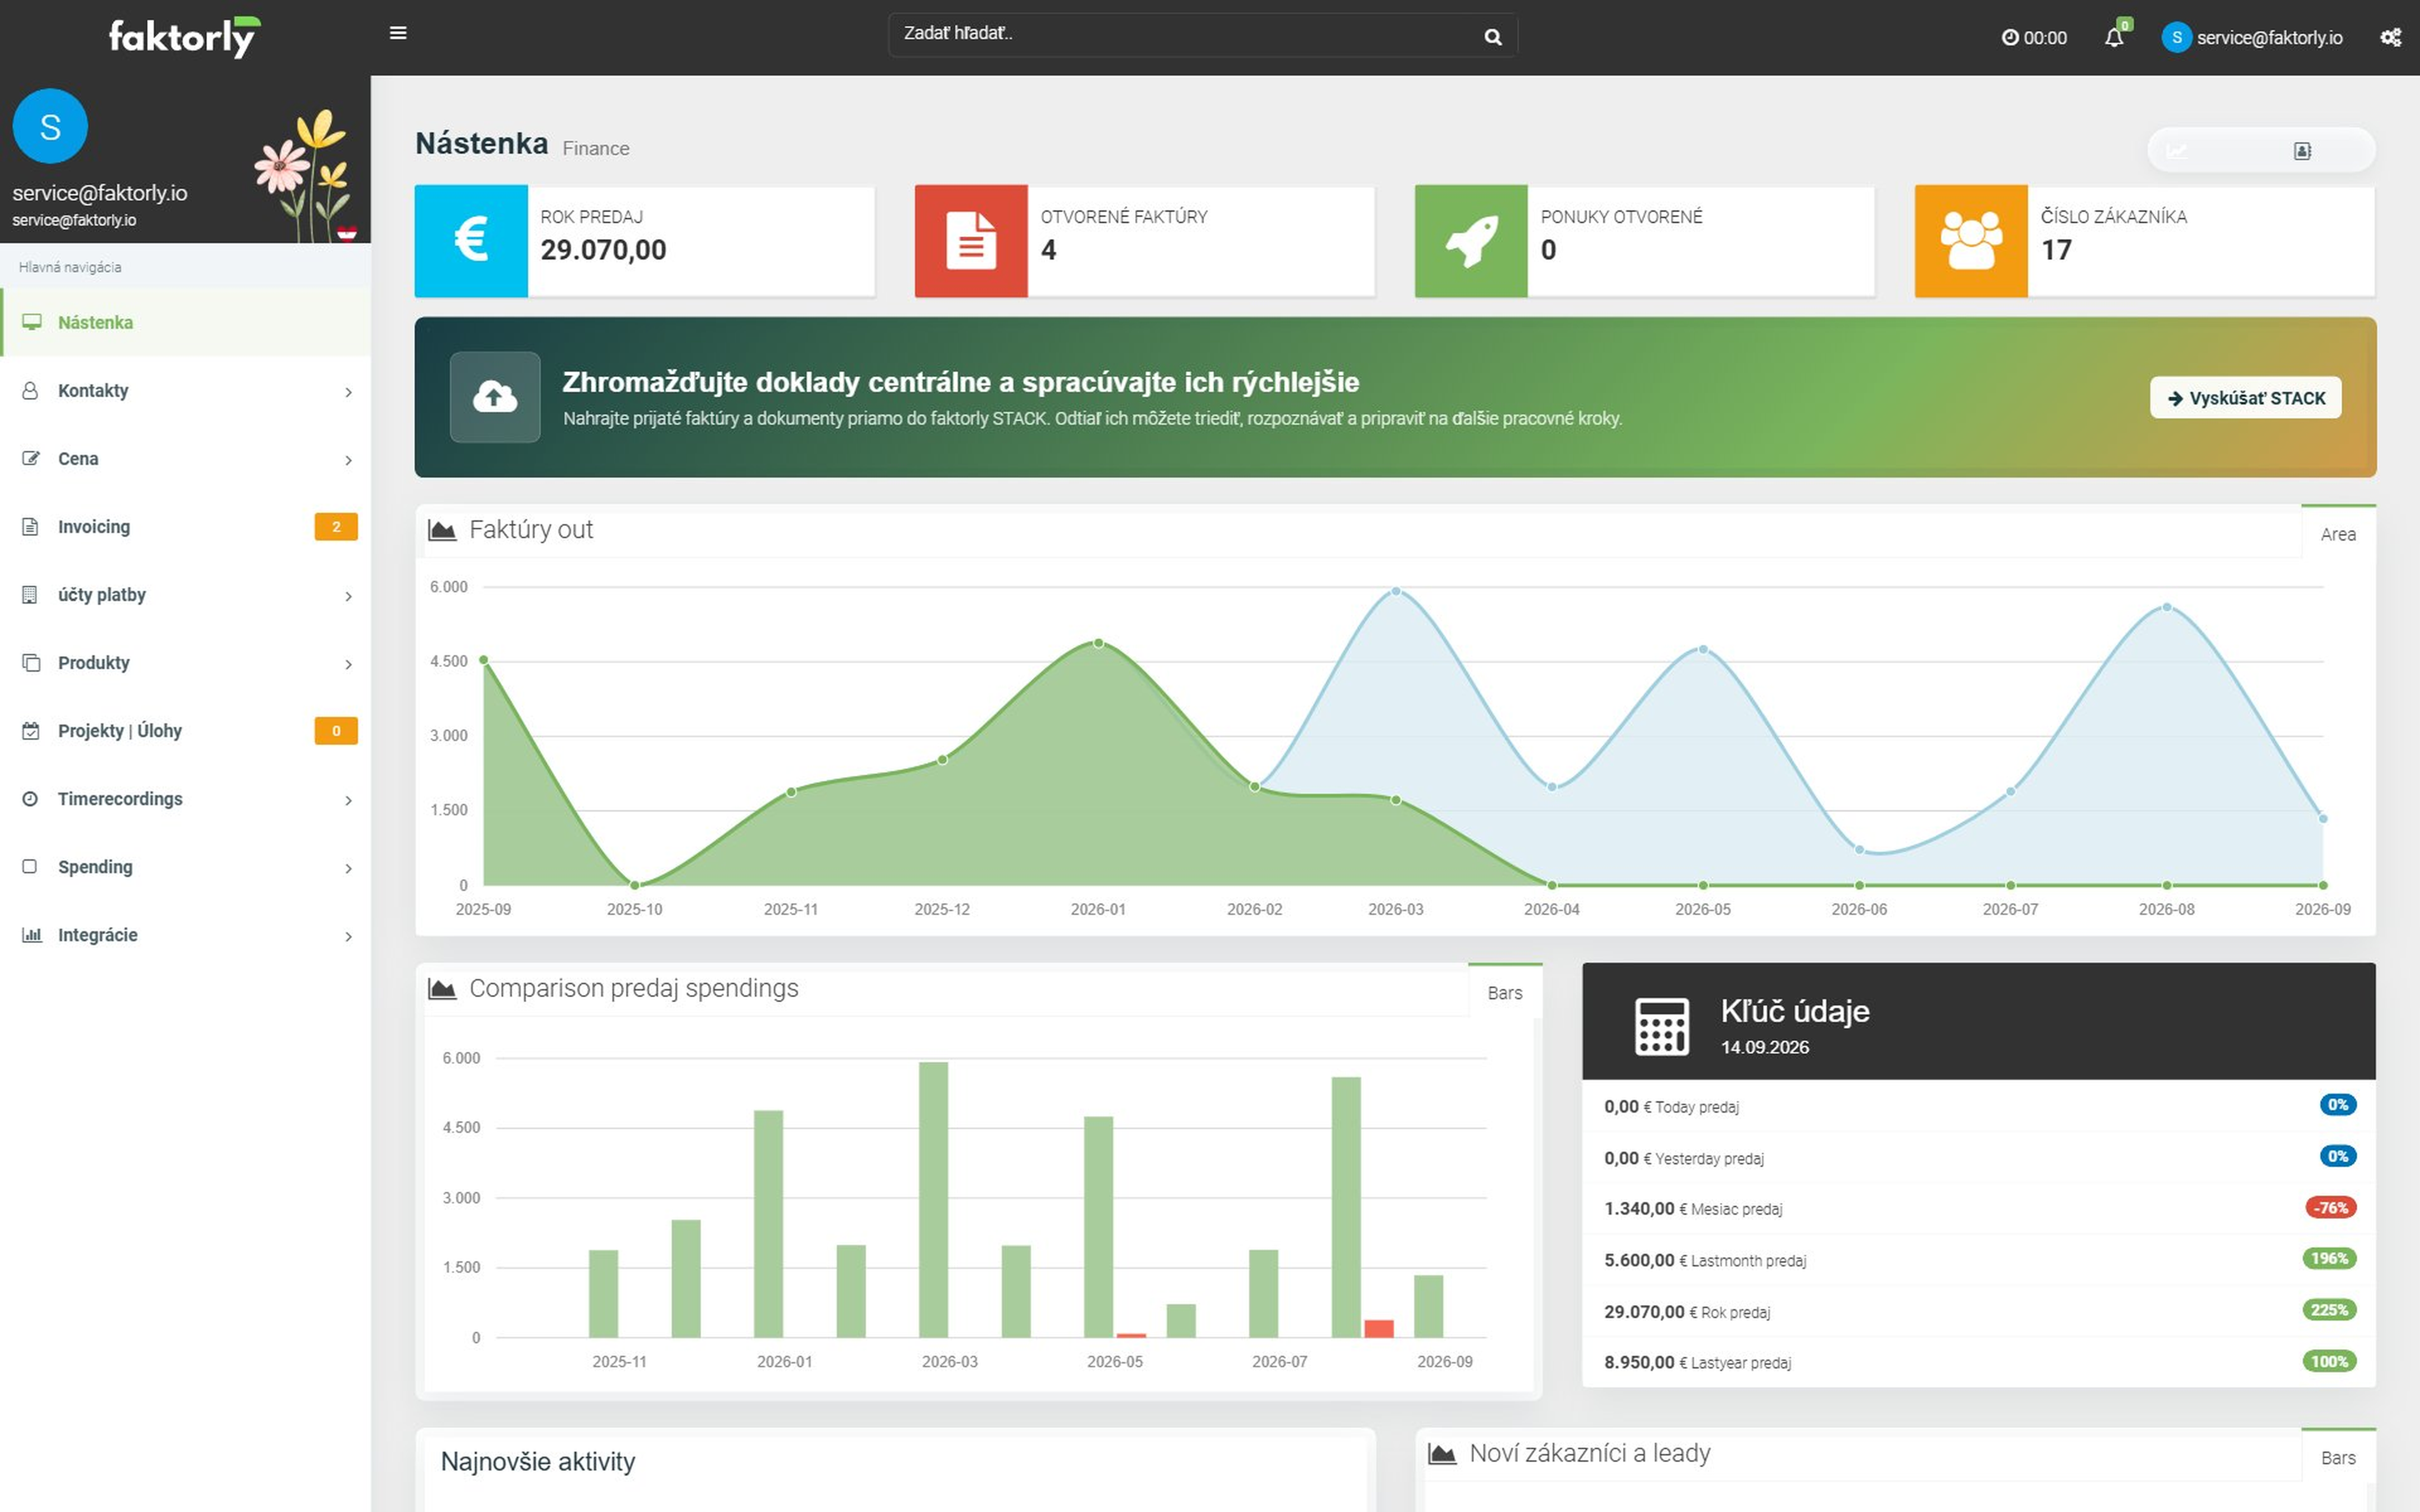Click the Vyskúšať STACK button
This screenshot has width=2420, height=1512.
pos(2245,398)
